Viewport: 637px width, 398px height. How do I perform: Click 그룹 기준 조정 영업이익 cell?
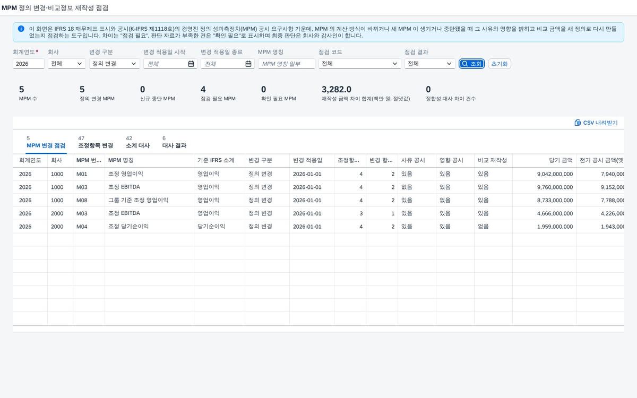pyautogui.click(x=139, y=200)
